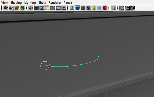This screenshot has height=97, width=154.
Task: Open the camera attributes editor icon
Action: (11, 8)
